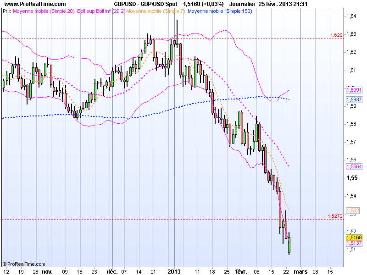Click the 1,54 price axis label
Screen dimensions: 367x275
351,196
